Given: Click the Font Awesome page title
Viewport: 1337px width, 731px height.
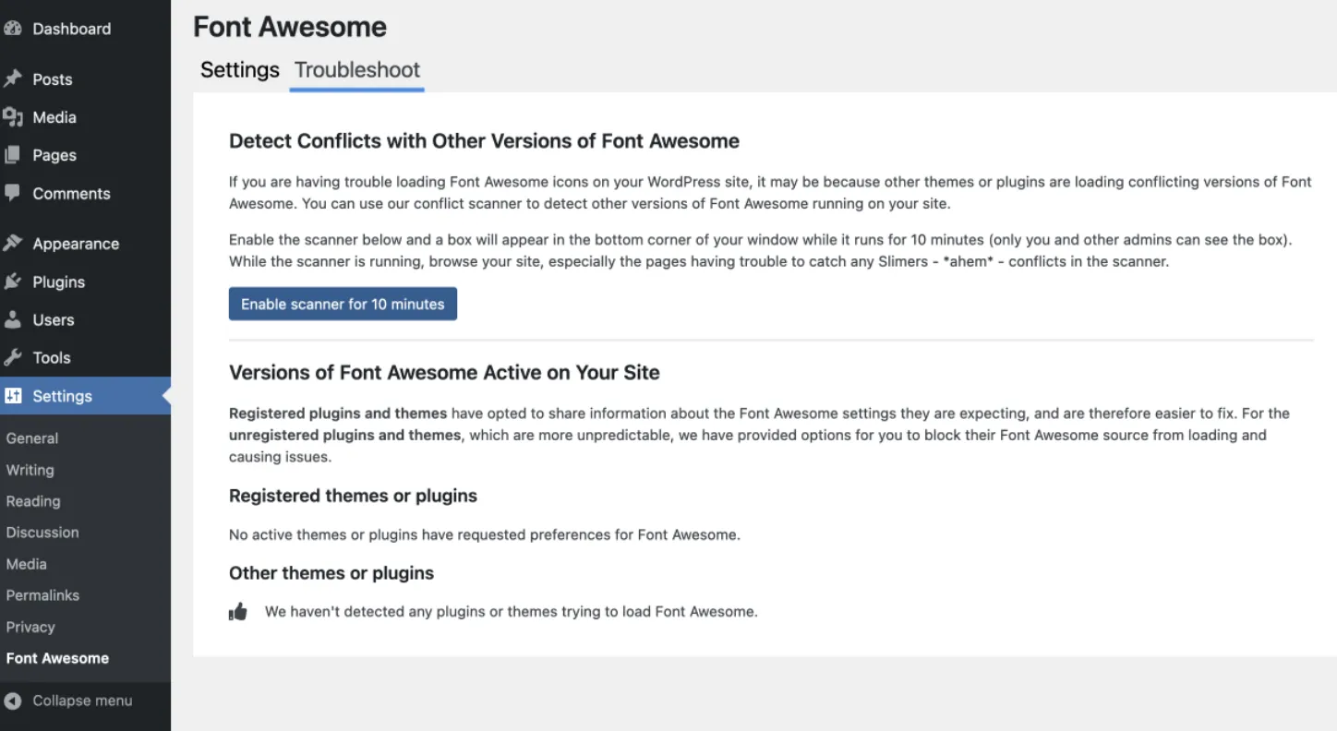Looking at the screenshot, I should click(290, 27).
